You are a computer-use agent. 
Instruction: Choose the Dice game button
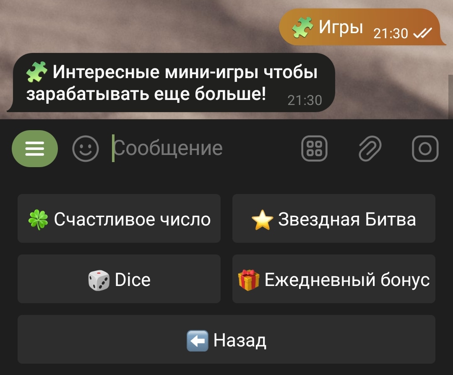(119, 279)
